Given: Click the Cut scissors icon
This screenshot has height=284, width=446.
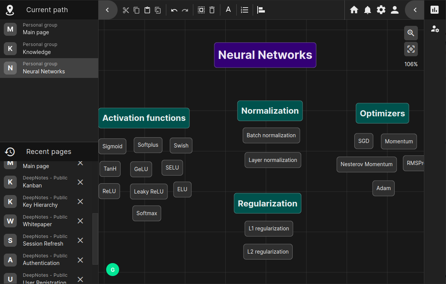Looking at the screenshot, I should [126, 10].
